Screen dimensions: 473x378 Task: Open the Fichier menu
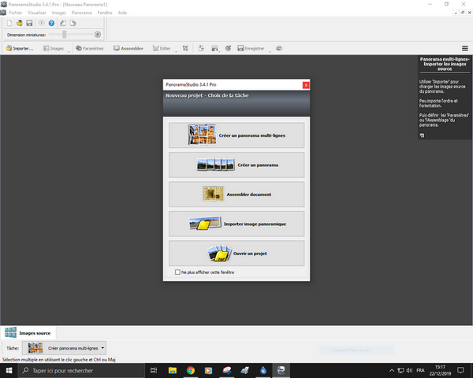pyautogui.click(x=16, y=13)
